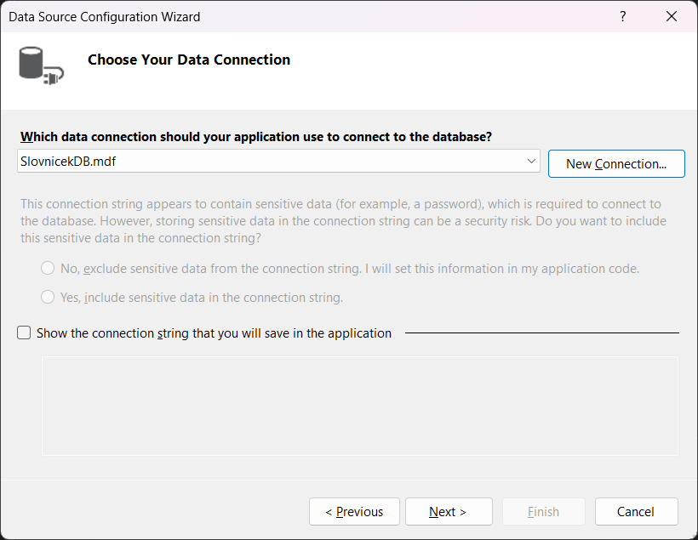Go back with the Previous button
This screenshot has height=540, width=698.
tap(354, 511)
